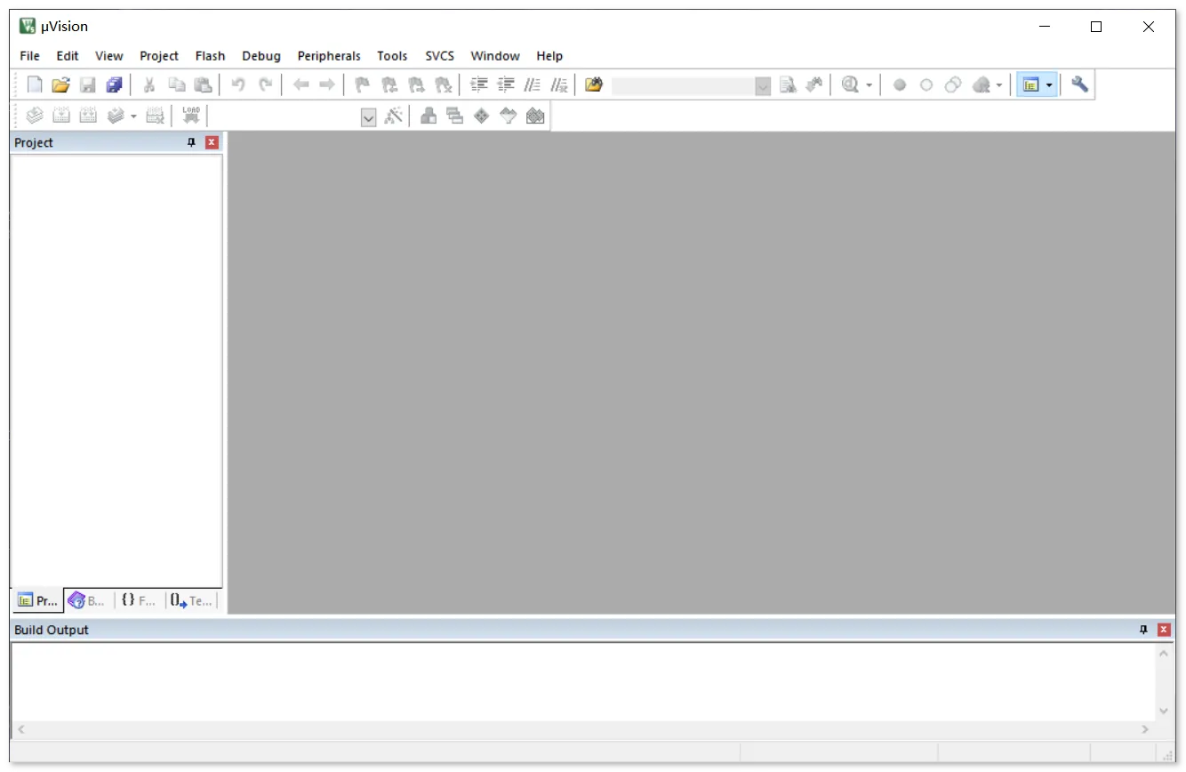Start a debug session with the magnifier icon
The image size is (1186, 772).
[851, 84]
